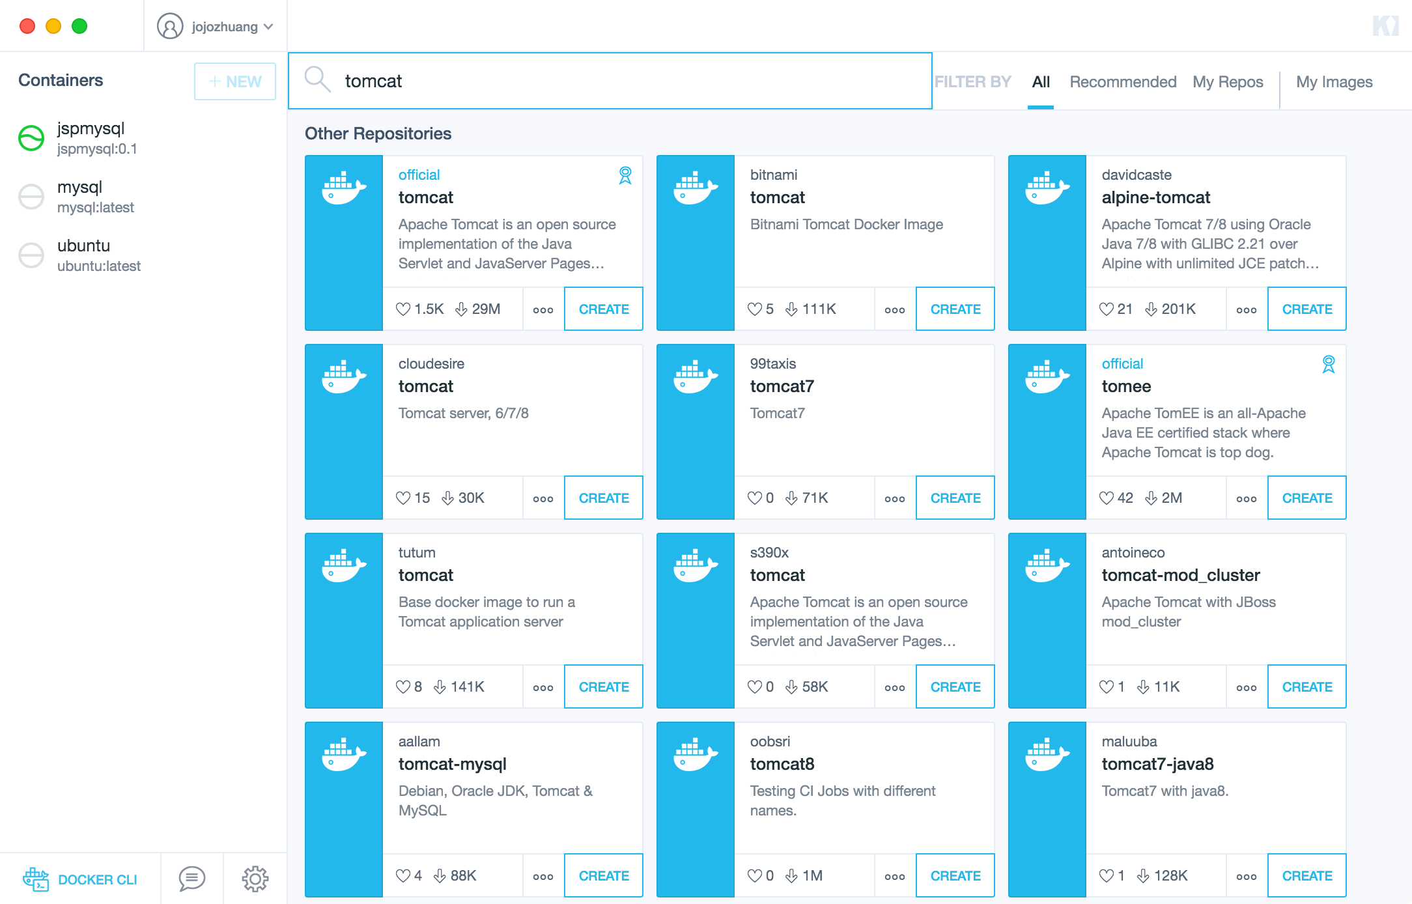
Task: Create container from s390x tomcat
Action: (955, 686)
